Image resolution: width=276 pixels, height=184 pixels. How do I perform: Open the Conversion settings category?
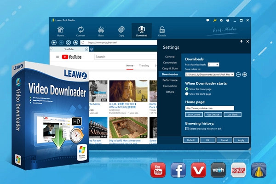170,63
